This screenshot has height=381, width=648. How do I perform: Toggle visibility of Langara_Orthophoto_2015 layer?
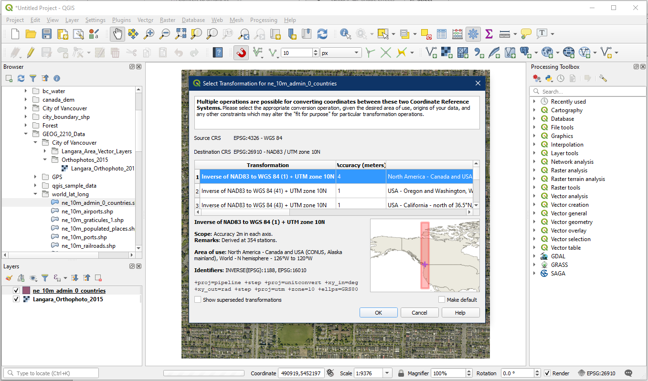pyautogui.click(x=16, y=299)
